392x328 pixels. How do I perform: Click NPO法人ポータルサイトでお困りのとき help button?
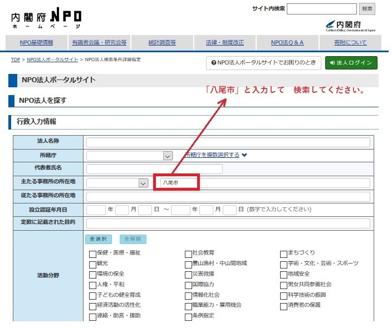tap(263, 63)
